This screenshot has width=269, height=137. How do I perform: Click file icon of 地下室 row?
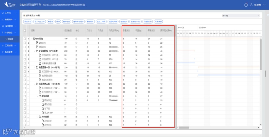click(43, 108)
